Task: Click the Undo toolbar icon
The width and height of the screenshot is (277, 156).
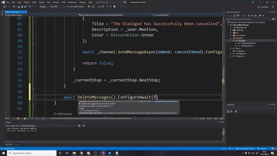Action: tap(29, 7)
